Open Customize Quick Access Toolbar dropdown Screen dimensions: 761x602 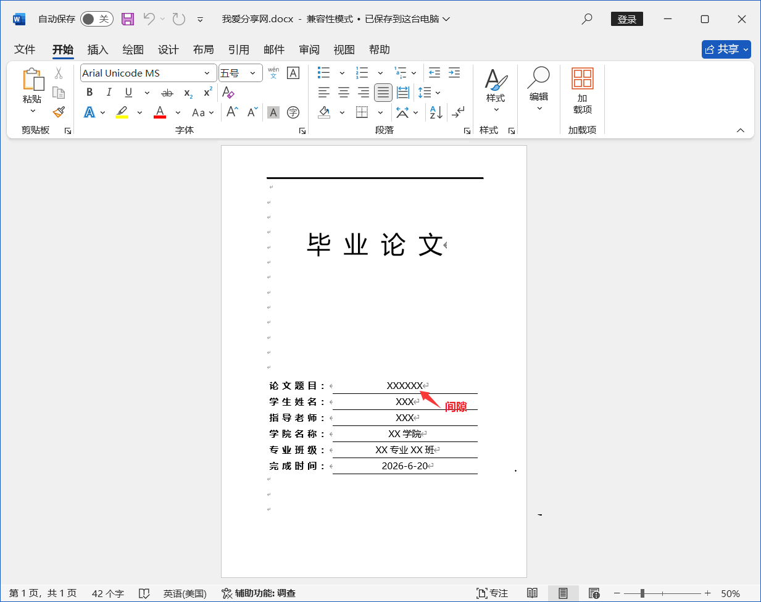coord(200,19)
